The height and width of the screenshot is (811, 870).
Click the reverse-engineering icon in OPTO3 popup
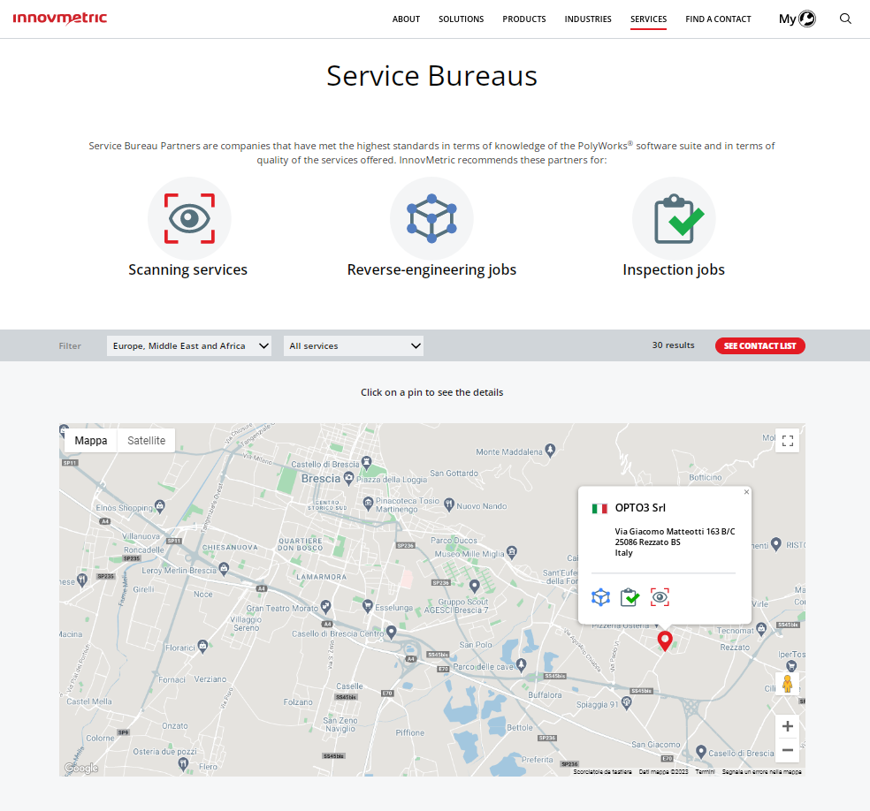click(600, 597)
